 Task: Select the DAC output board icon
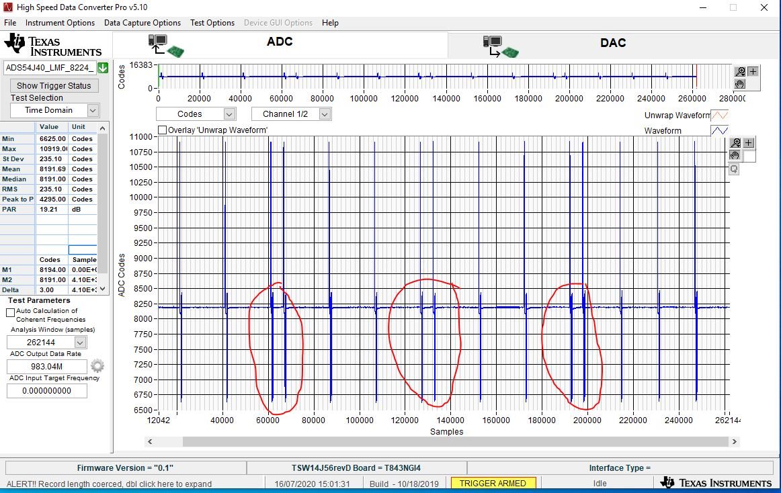[x=501, y=46]
